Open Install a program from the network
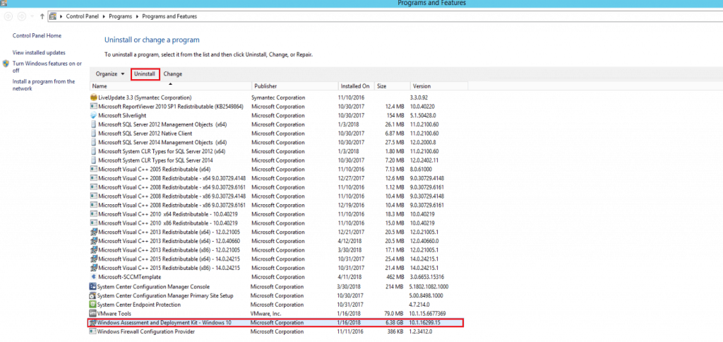The image size is (723, 342). pos(43,85)
